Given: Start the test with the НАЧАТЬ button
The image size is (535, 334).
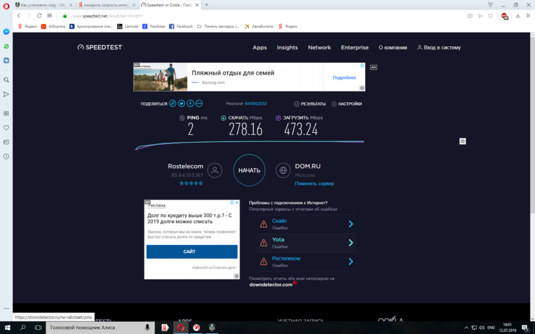Looking at the screenshot, I should click(249, 170).
